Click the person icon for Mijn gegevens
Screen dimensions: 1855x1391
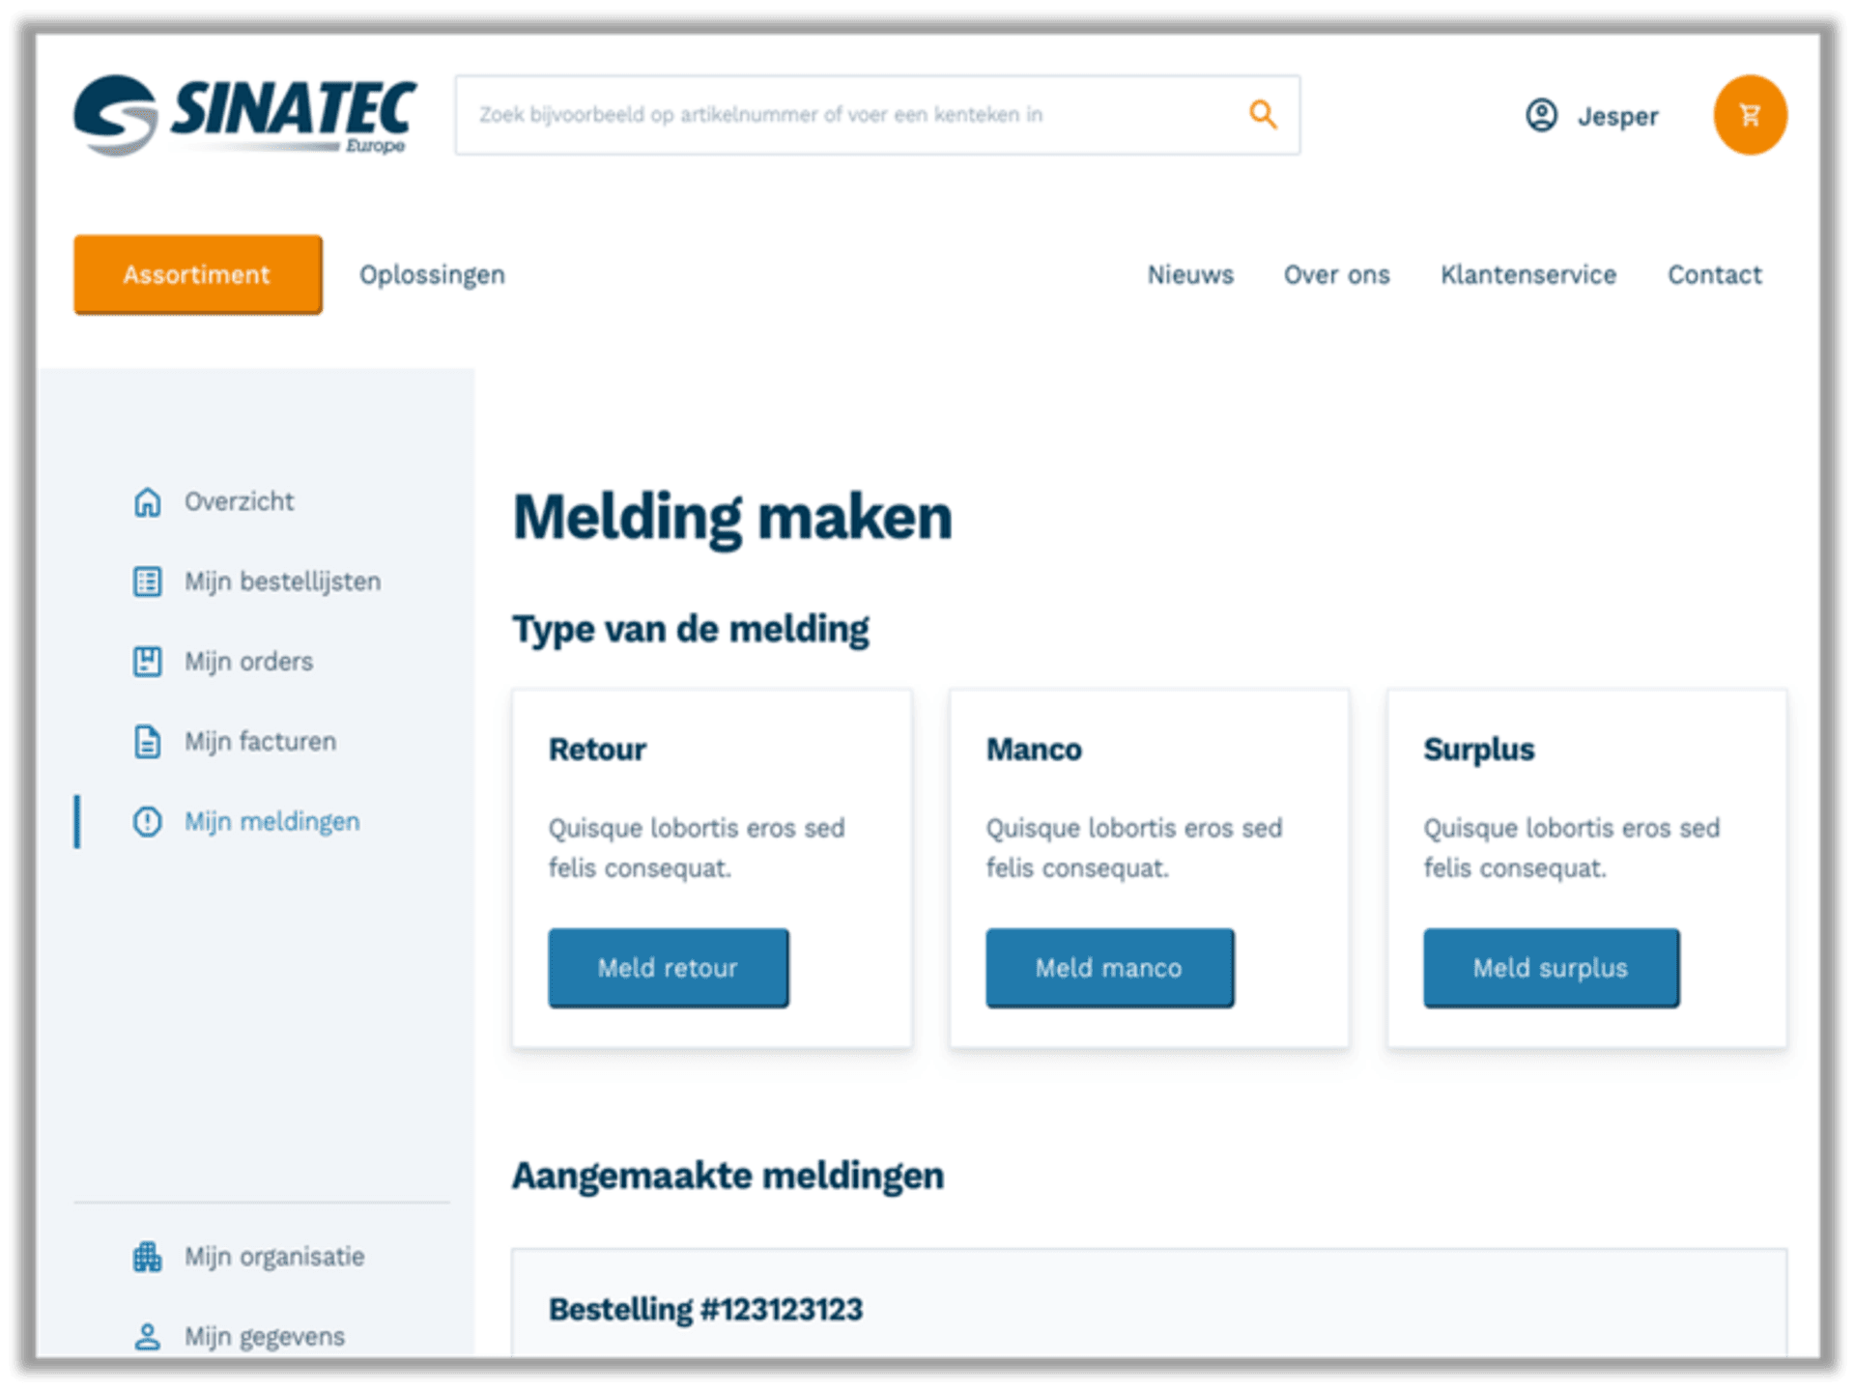tap(147, 1337)
